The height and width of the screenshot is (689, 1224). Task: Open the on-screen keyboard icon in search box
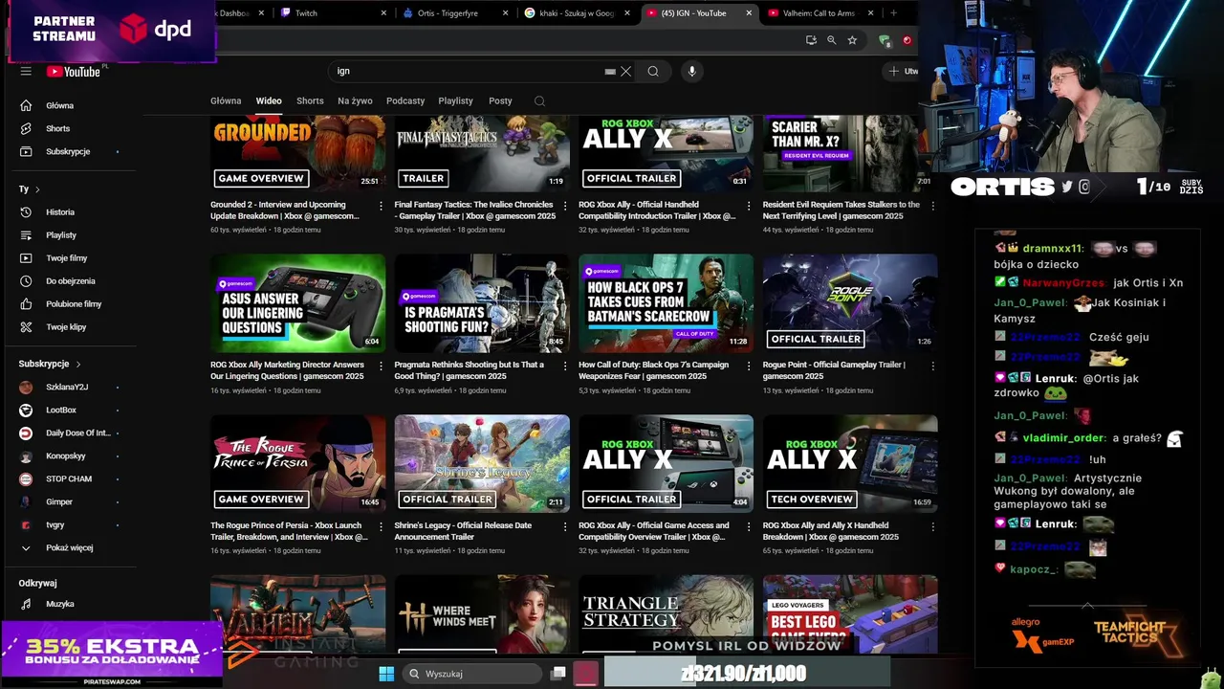[x=610, y=71]
